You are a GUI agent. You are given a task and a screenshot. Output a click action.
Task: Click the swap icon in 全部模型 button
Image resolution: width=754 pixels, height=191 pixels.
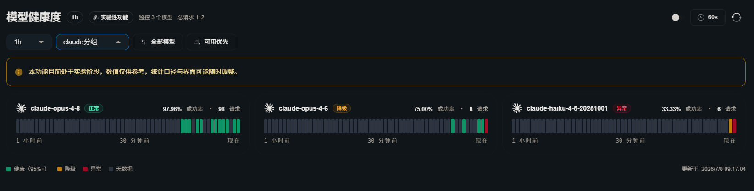(144, 42)
